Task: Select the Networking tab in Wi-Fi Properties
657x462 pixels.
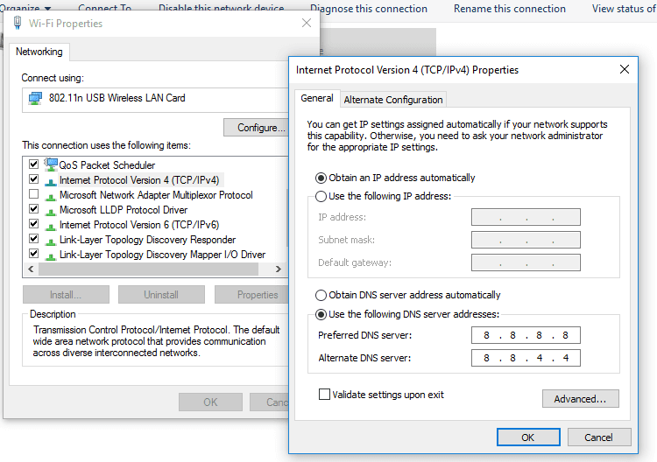Action: (39, 52)
